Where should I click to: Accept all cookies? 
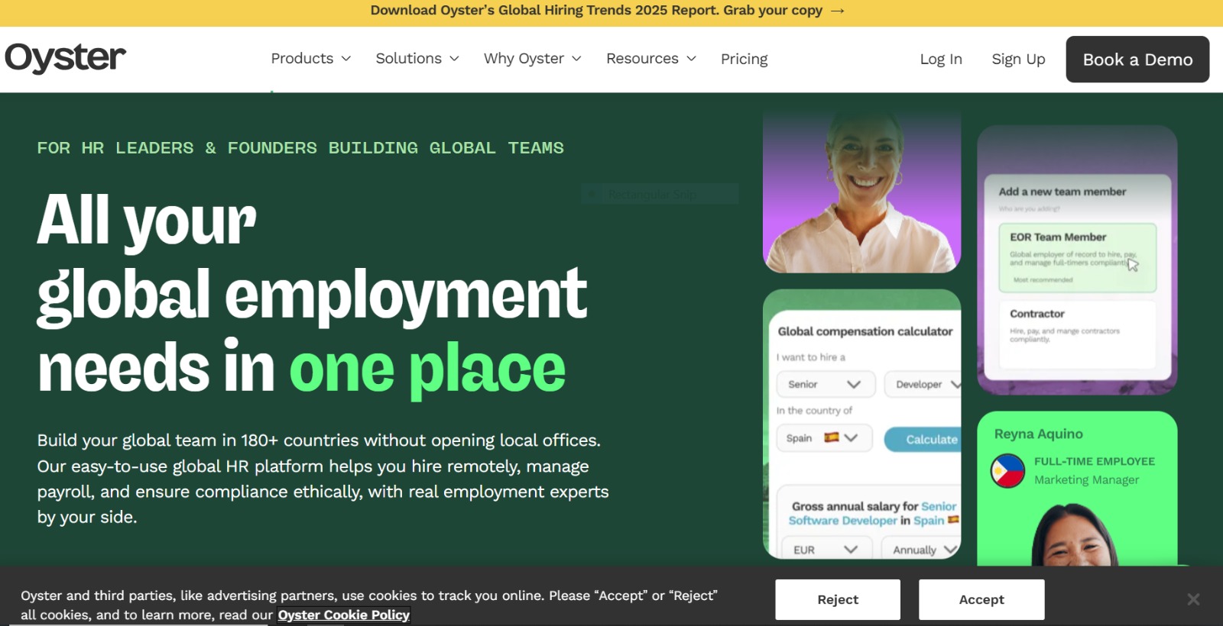tap(981, 599)
